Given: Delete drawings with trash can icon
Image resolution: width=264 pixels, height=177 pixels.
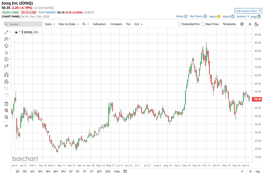Looking at the screenshot, I should pos(6,104).
